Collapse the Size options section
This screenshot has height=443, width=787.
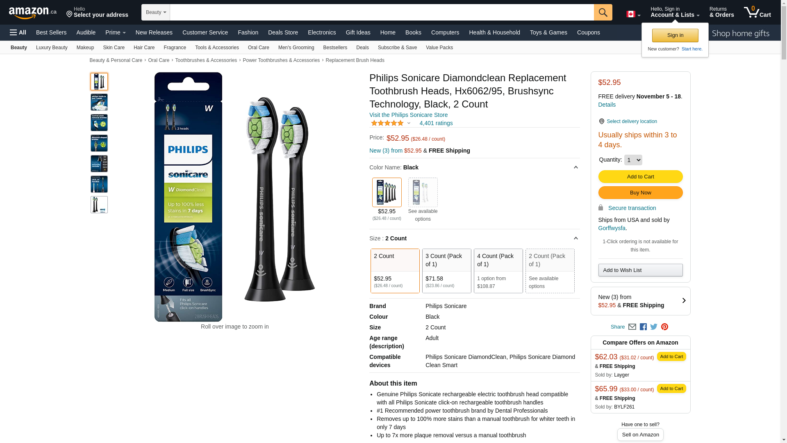click(x=575, y=238)
